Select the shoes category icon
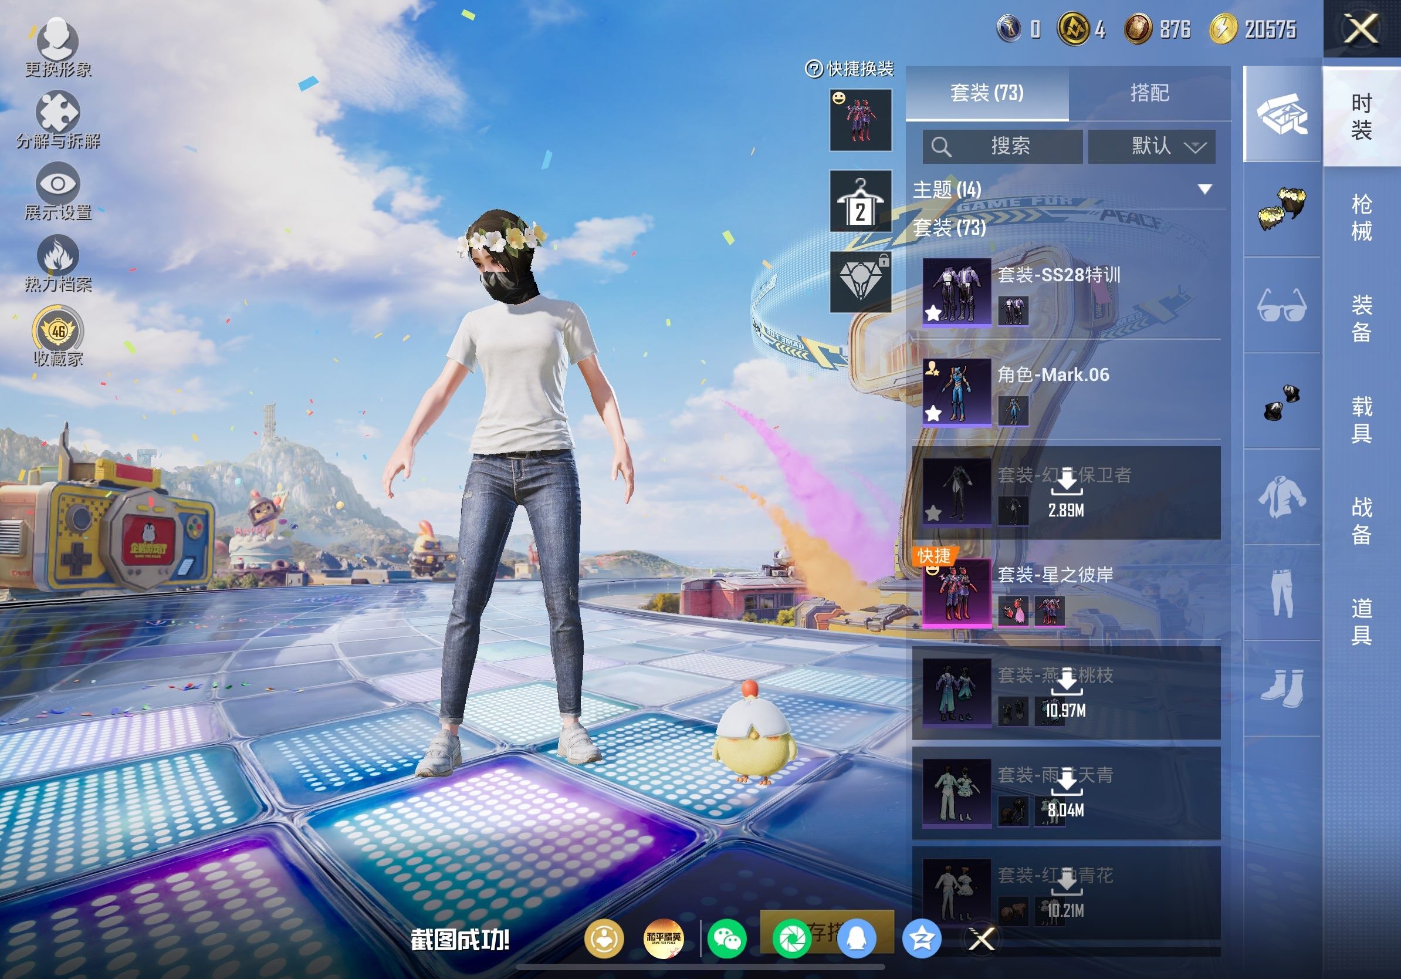 (1281, 688)
